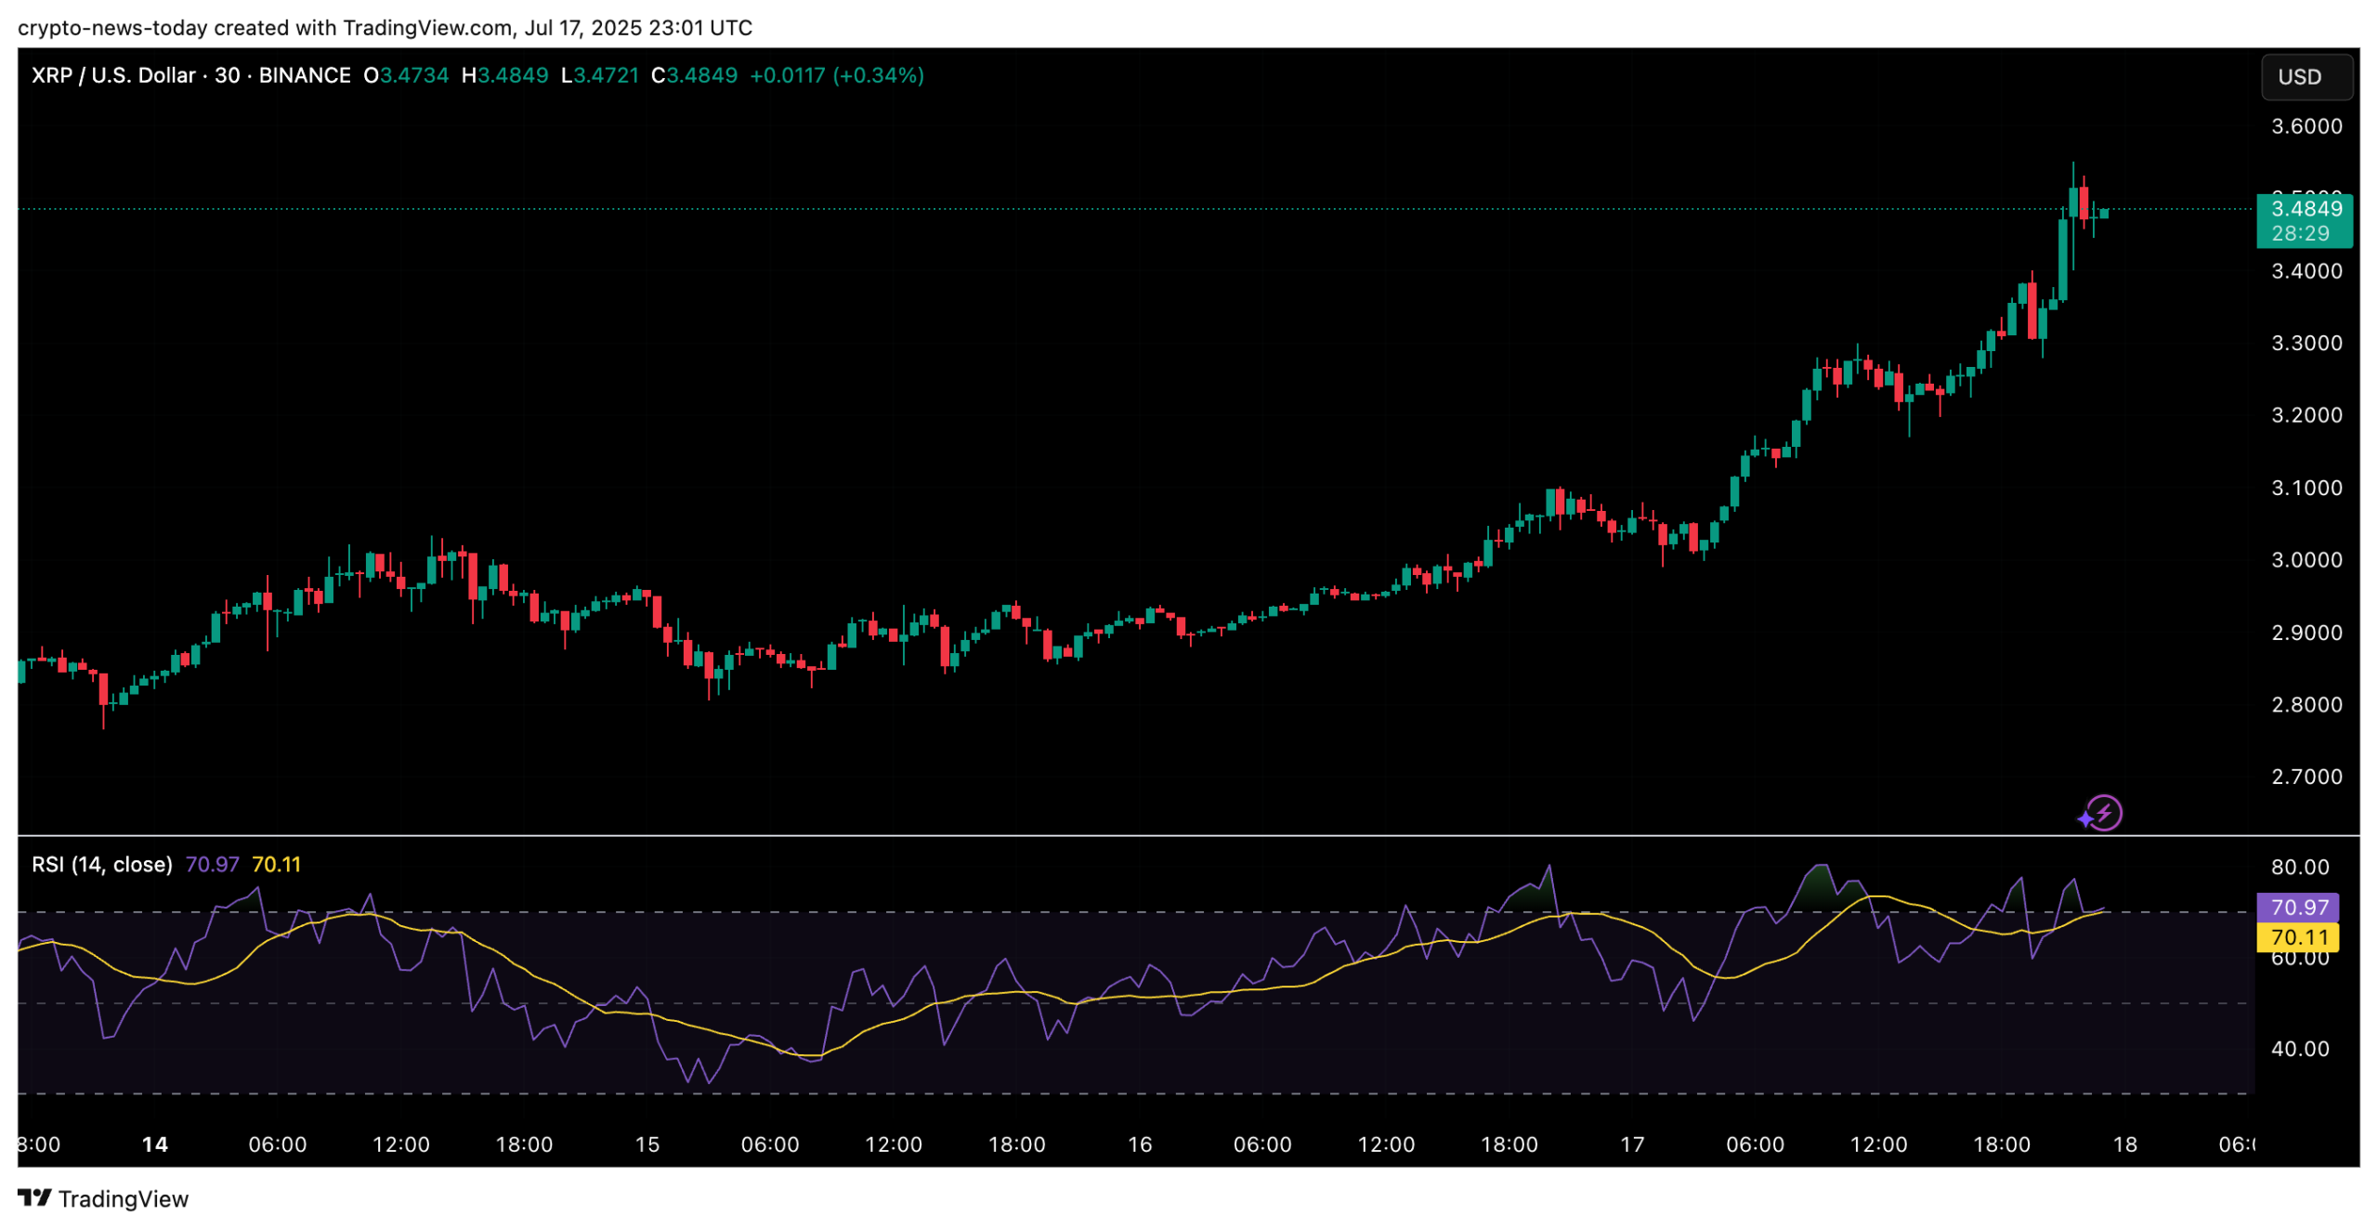This screenshot has width=2378, height=1229.
Task: Click the latest green candlestick near 3.48
Action: point(2103,214)
